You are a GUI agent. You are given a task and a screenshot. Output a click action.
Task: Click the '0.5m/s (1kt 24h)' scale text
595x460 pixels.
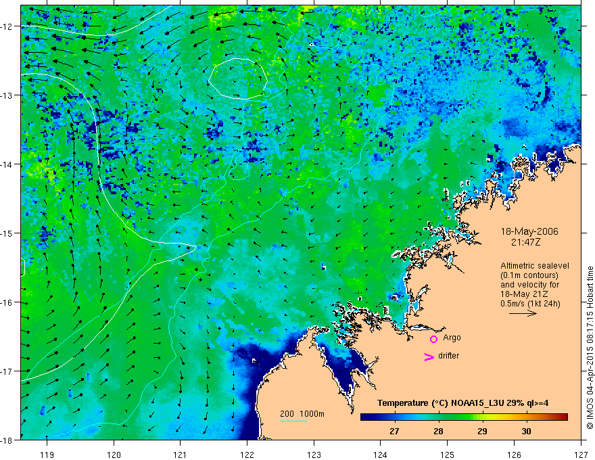coord(530,304)
